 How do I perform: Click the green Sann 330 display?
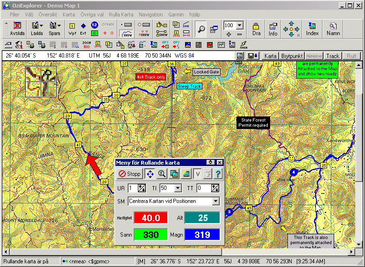point(151,235)
